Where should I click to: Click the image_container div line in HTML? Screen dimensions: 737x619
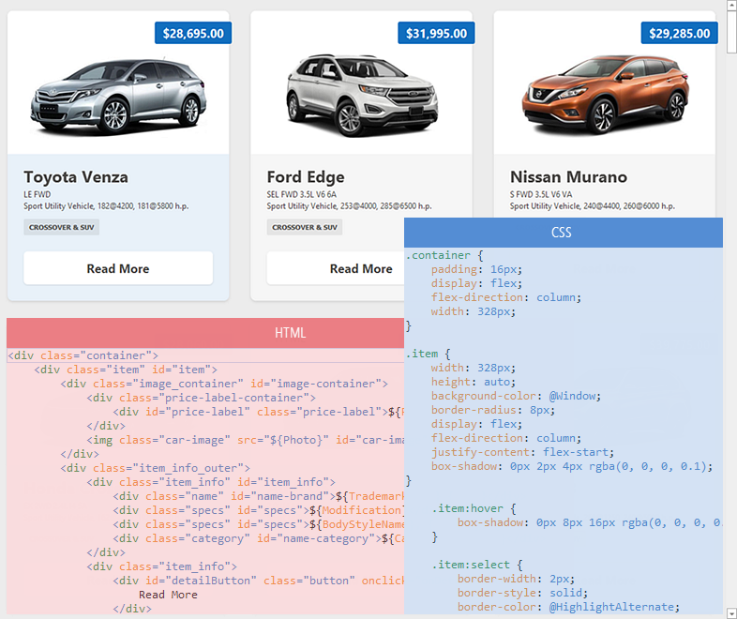tap(224, 384)
